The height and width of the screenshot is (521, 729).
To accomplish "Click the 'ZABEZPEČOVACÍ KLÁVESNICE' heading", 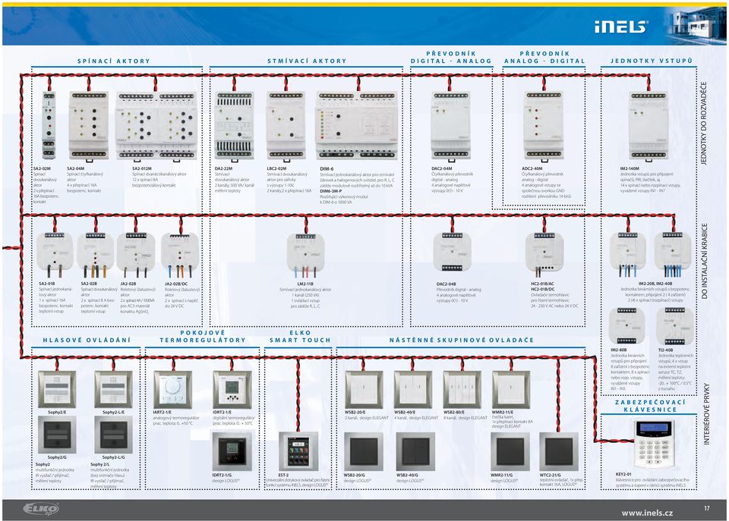I will click(x=651, y=406).
